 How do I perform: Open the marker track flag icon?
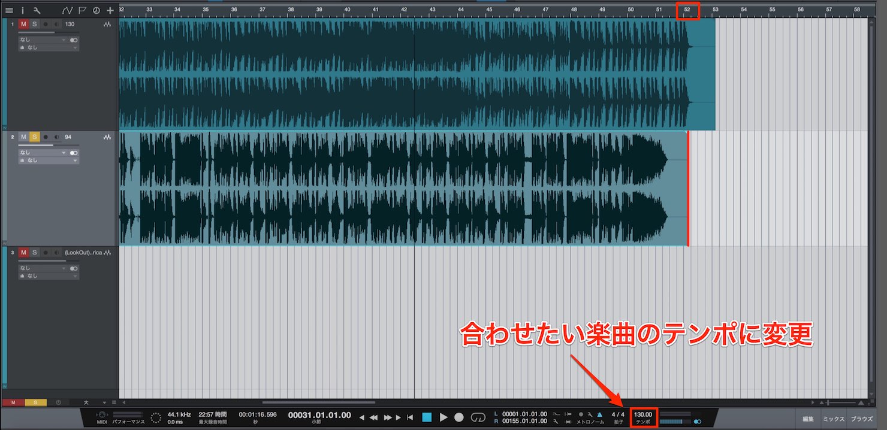tap(82, 10)
